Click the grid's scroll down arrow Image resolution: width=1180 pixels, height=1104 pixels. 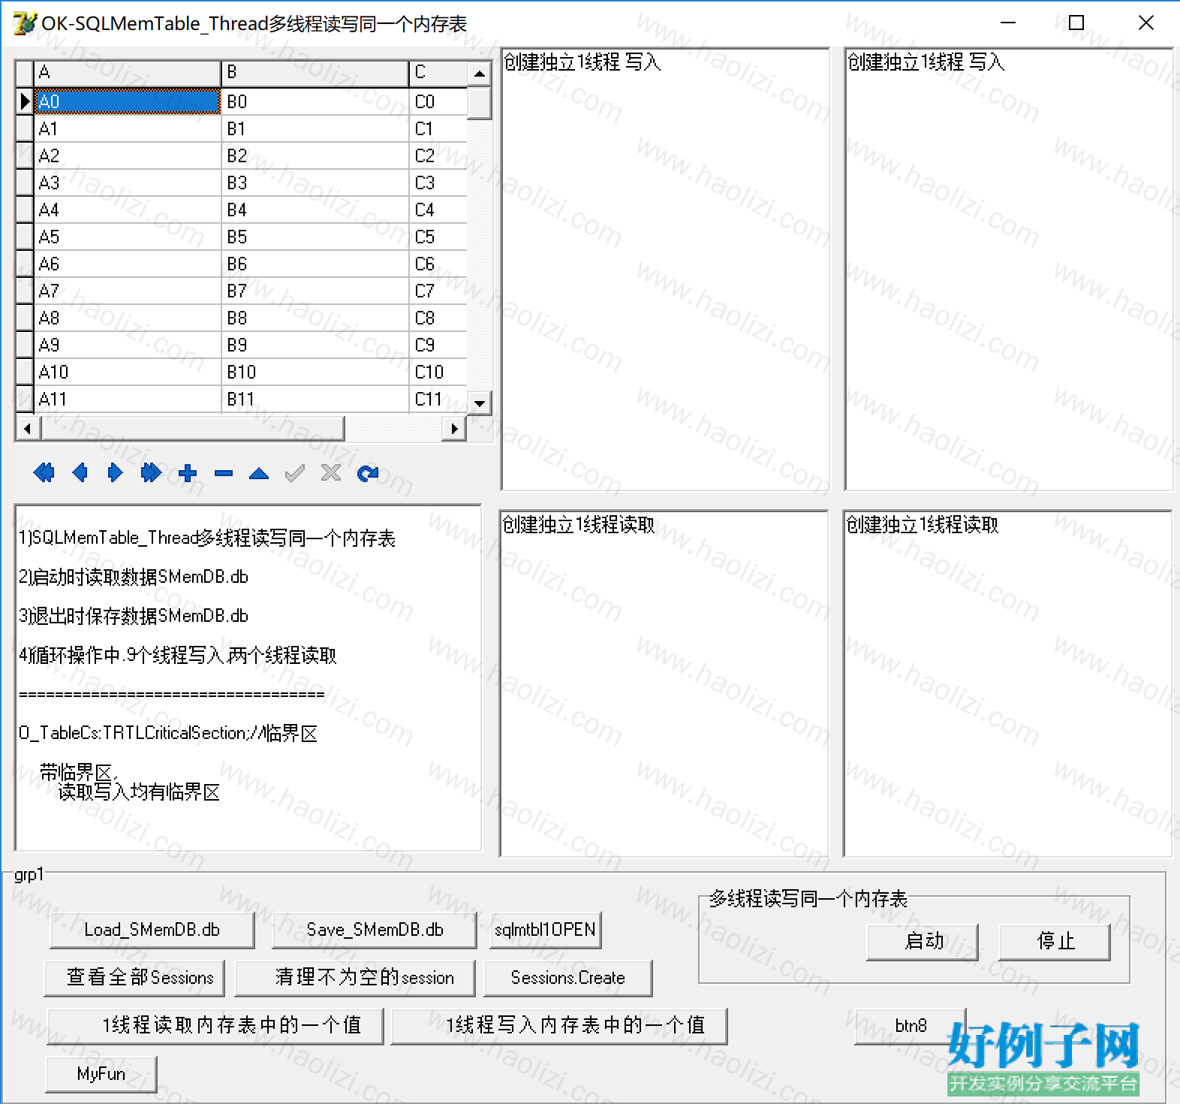480,403
